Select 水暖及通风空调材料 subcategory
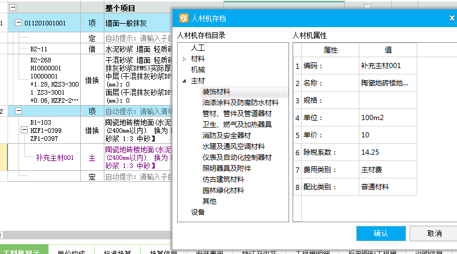 (234, 147)
